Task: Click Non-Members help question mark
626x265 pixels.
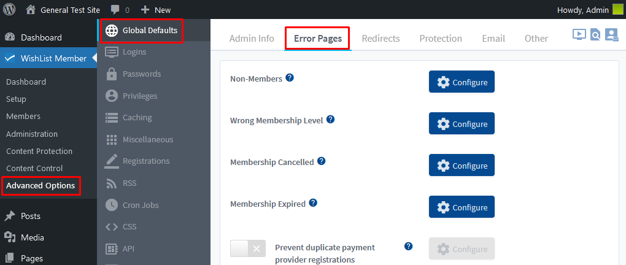Action: coord(290,77)
